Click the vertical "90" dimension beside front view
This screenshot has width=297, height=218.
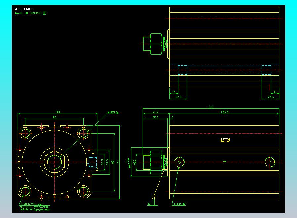click(112, 162)
